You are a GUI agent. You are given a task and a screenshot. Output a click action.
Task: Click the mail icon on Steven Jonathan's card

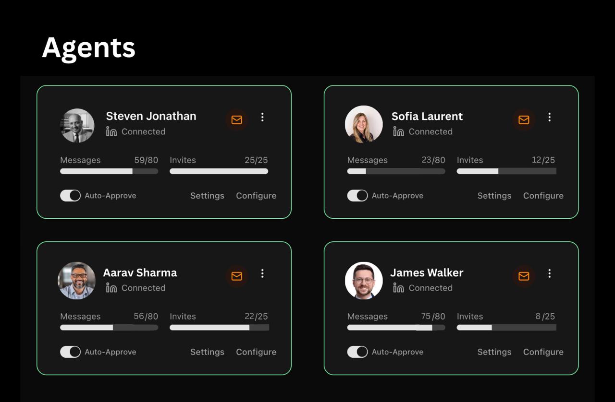[236, 120]
